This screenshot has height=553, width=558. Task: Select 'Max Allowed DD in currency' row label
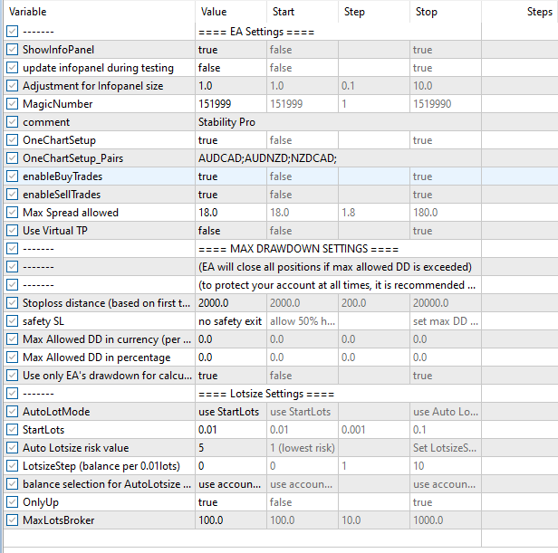(107, 339)
